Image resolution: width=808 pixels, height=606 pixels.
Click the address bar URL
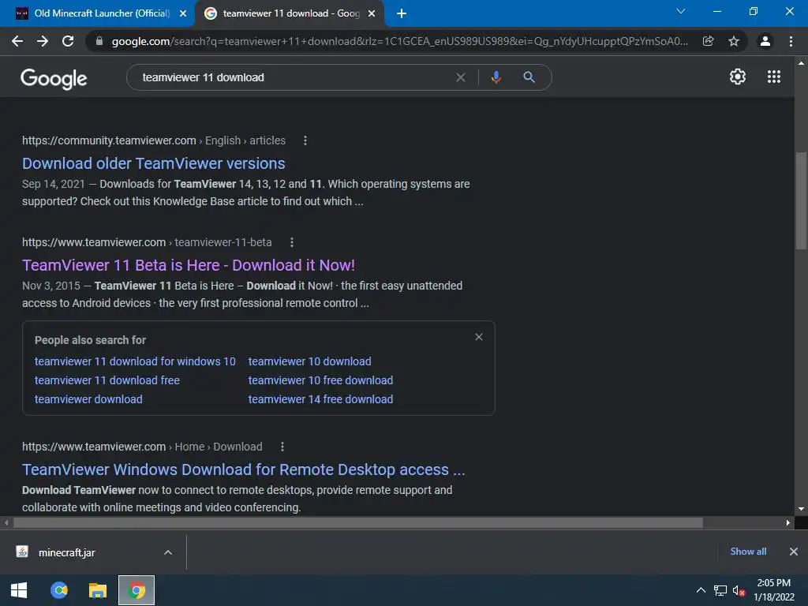[399, 41]
